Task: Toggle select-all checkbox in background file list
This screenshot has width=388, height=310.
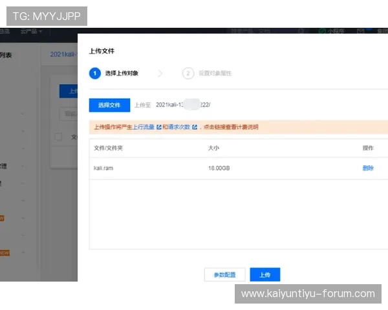Action: tap(58, 136)
